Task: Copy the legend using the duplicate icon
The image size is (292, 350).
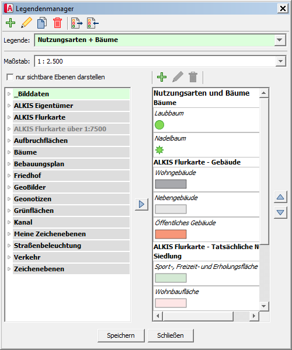Action: (x=42, y=23)
